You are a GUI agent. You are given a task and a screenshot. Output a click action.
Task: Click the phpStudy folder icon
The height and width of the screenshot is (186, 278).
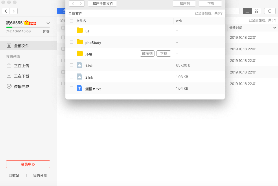pyautogui.click(x=80, y=42)
